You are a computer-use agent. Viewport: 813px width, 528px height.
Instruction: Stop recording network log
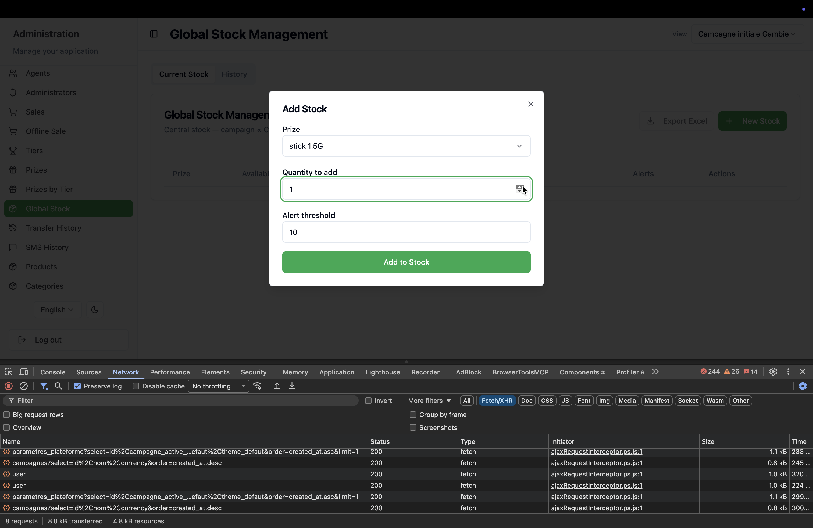[9, 386]
